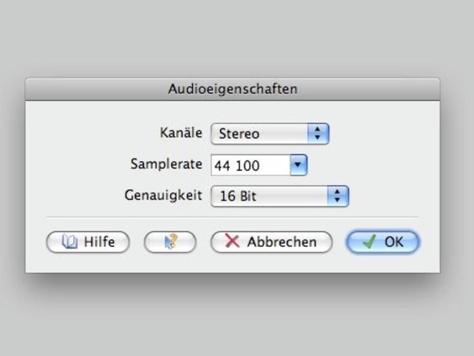Click the Audioeigenschaften title bar
The height and width of the screenshot is (356, 474).
tap(233, 89)
